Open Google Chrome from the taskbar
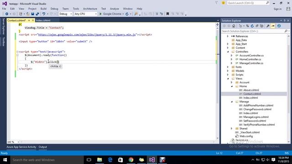Viewport: 292px width, 164px height. click(131, 160)
